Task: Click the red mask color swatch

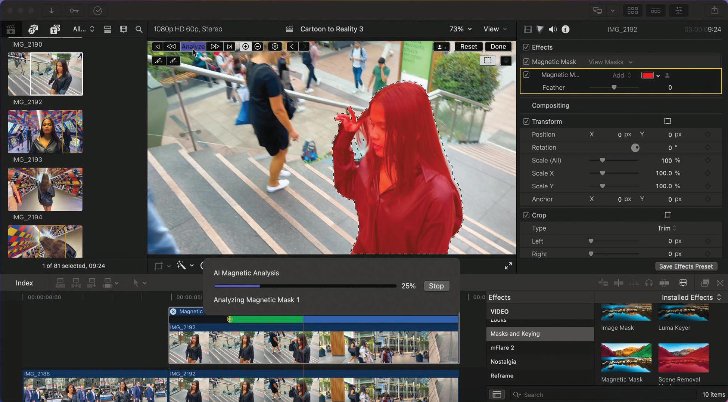Action: click(647, 75)
